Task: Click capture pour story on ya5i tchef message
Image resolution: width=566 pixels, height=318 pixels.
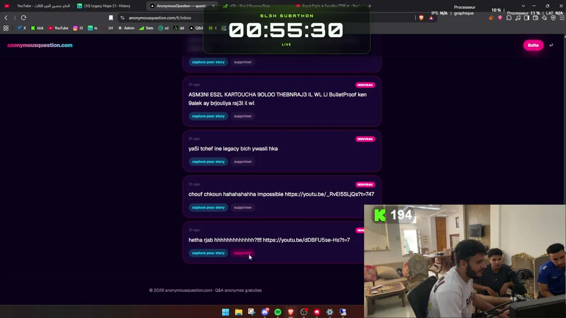Action: pyautogui.click(x=208, y=162)
